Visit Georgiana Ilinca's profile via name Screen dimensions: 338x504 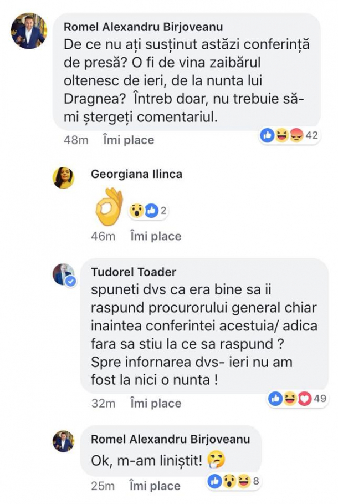[136, 174]
